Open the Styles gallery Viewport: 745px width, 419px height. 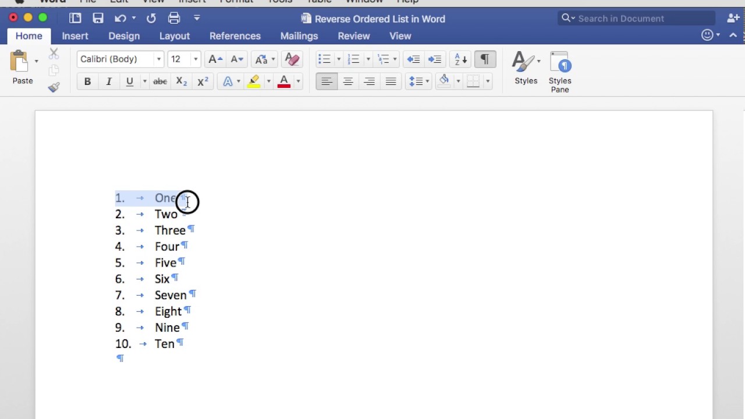[x=526, y=69]
